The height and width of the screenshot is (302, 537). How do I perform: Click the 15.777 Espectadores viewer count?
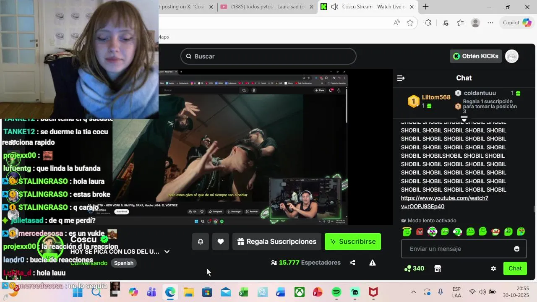coord(306,263)
